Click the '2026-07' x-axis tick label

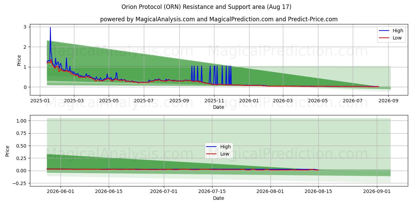click(353, 101)
